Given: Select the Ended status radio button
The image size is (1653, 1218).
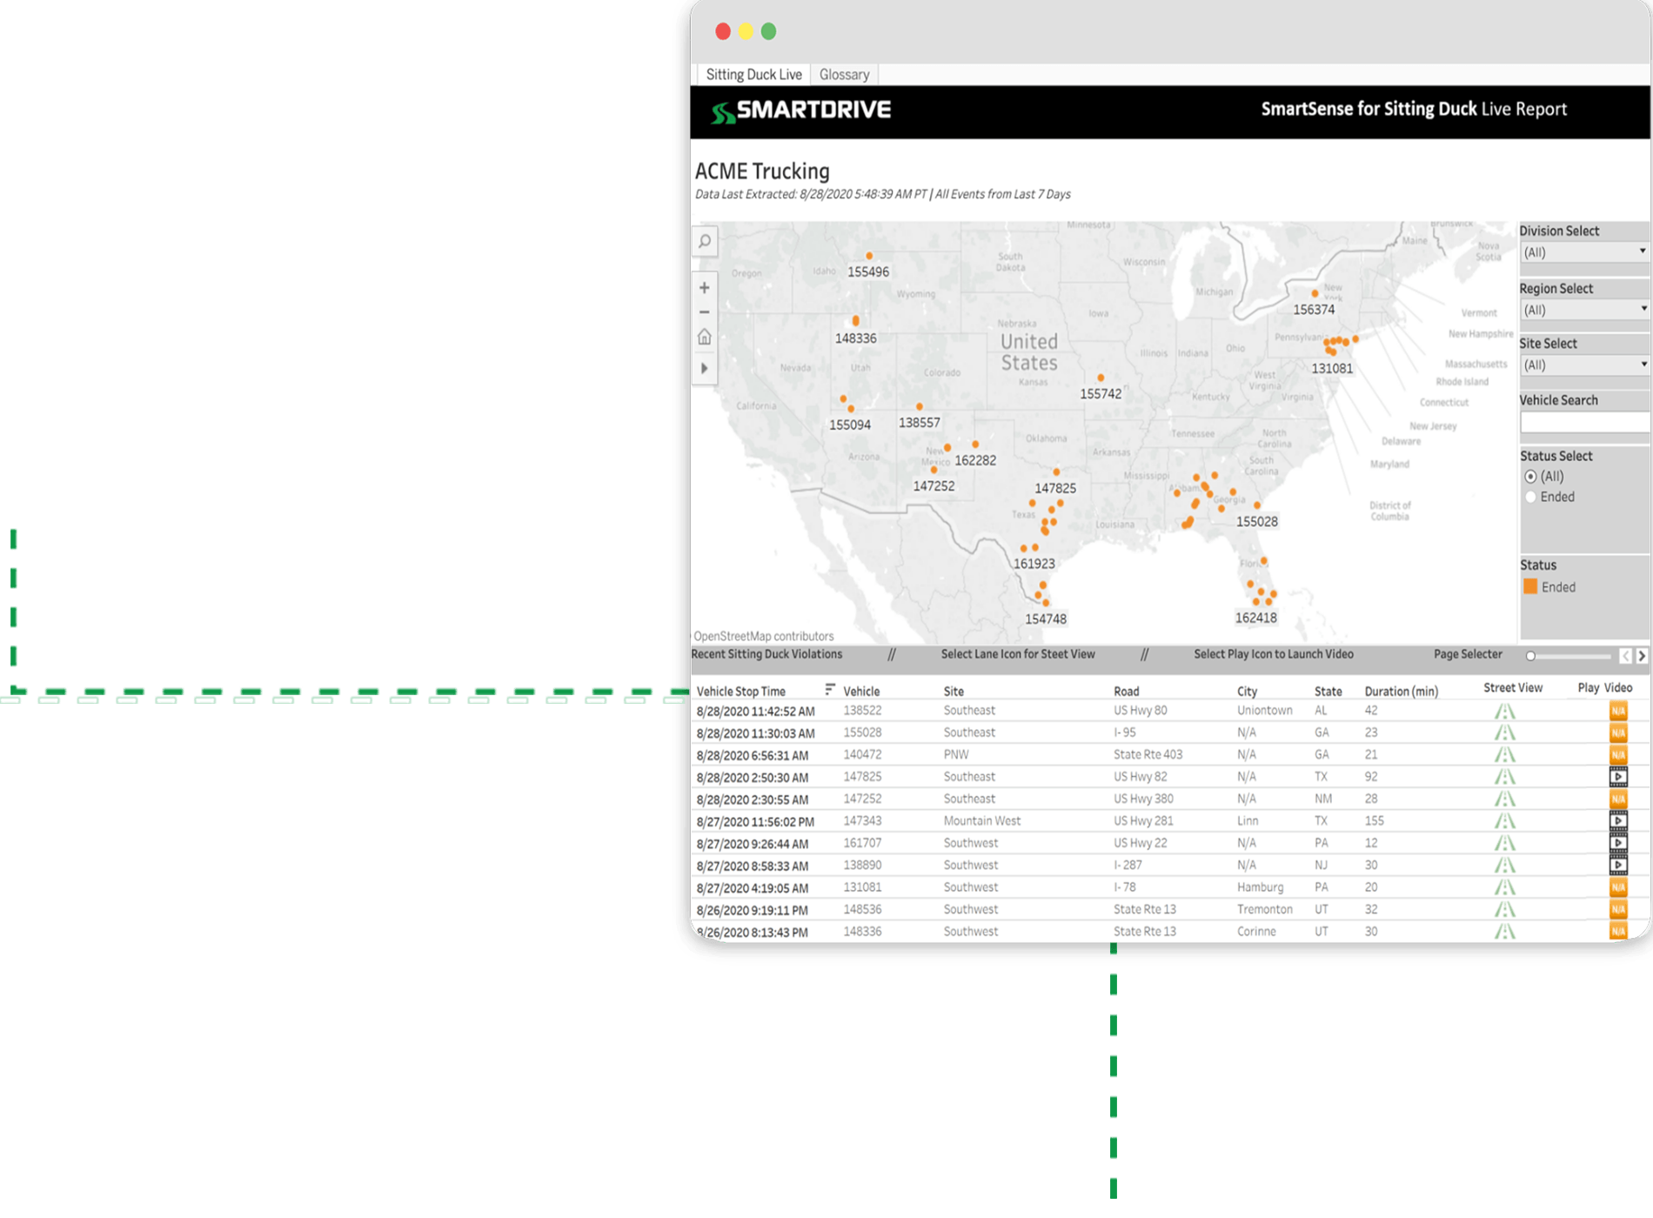Looking at the screenshot, I should (x=1530, y=498).
